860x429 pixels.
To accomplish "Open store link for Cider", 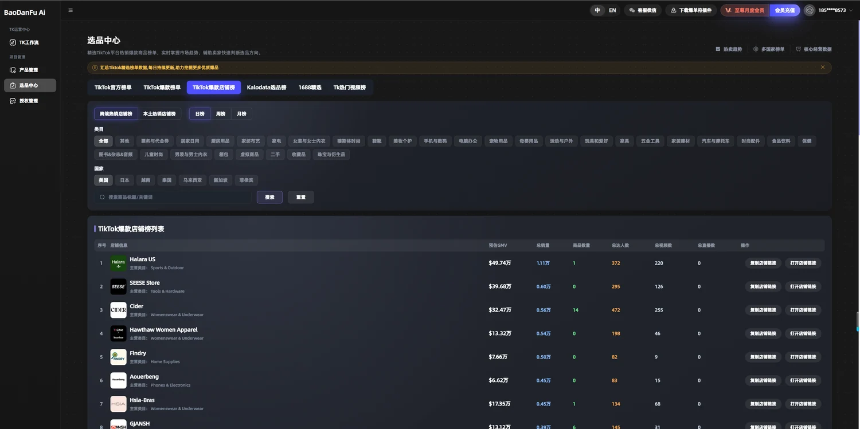I will (x=803, y=310).
